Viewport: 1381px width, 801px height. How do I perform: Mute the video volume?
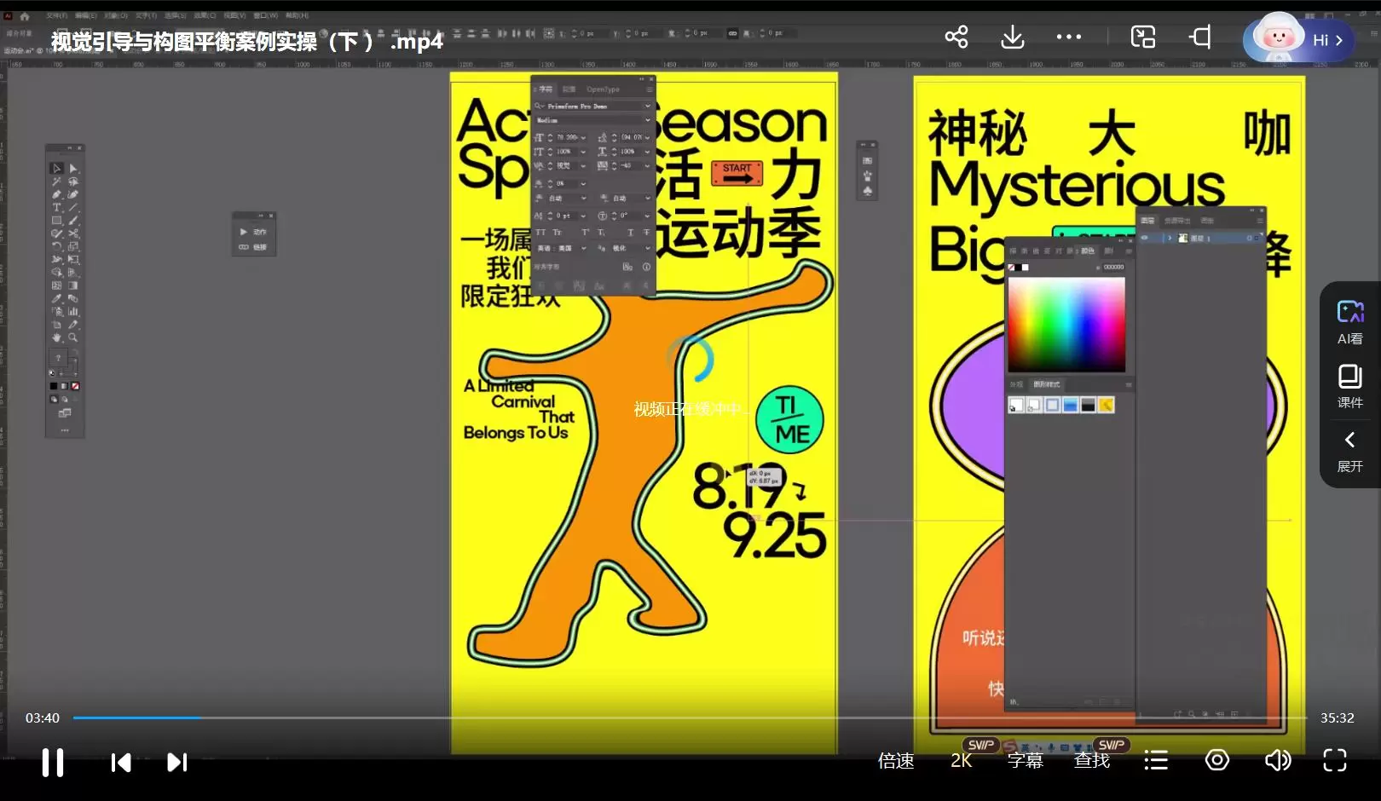pos(1277,760)
